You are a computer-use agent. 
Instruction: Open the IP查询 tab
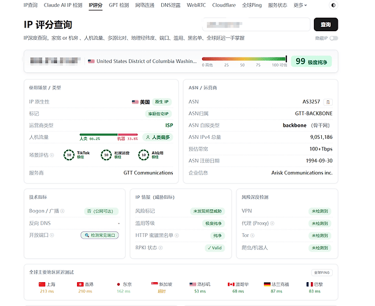click(x=31, y=6)
